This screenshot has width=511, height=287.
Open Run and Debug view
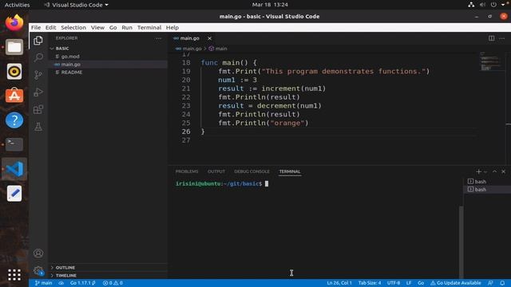point(38,92)
